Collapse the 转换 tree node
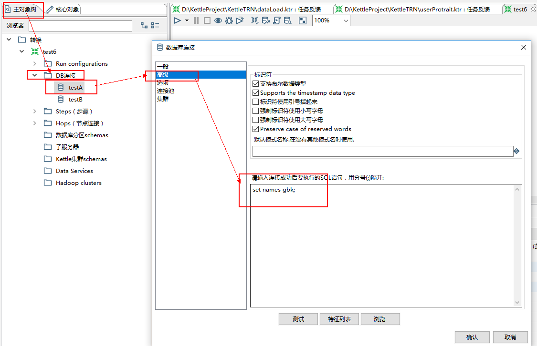Viewport: 537px width, 346px height. 9,40
